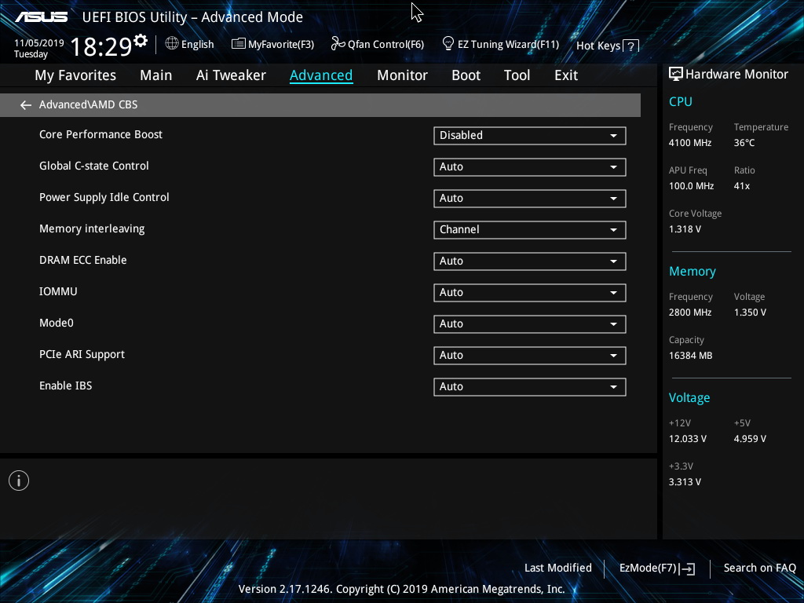Click the CPU temperature value 36°C
This screenshot has height=603, width=804.
coord(744,143)
